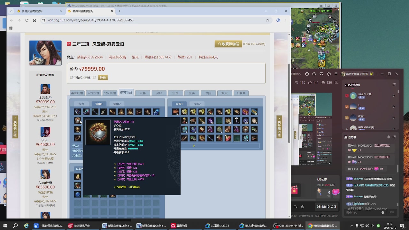
Task: Open the 战斗属性 tab
Action: click(x=110, y=93)
